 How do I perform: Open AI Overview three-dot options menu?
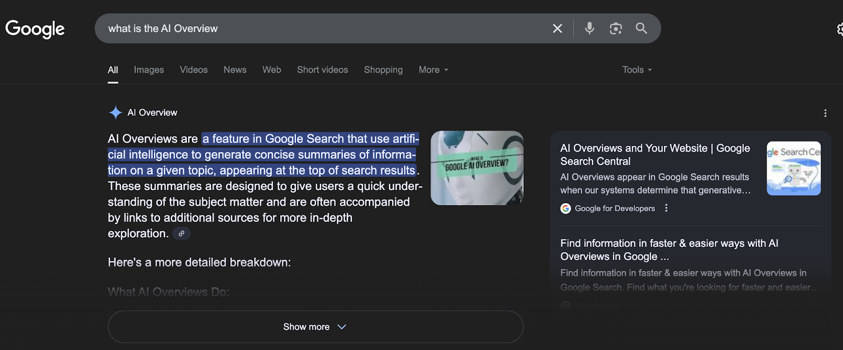point(825,113)
